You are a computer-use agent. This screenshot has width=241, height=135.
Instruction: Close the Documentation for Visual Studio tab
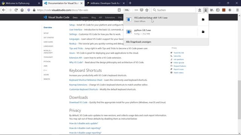(x=81, y=3)
